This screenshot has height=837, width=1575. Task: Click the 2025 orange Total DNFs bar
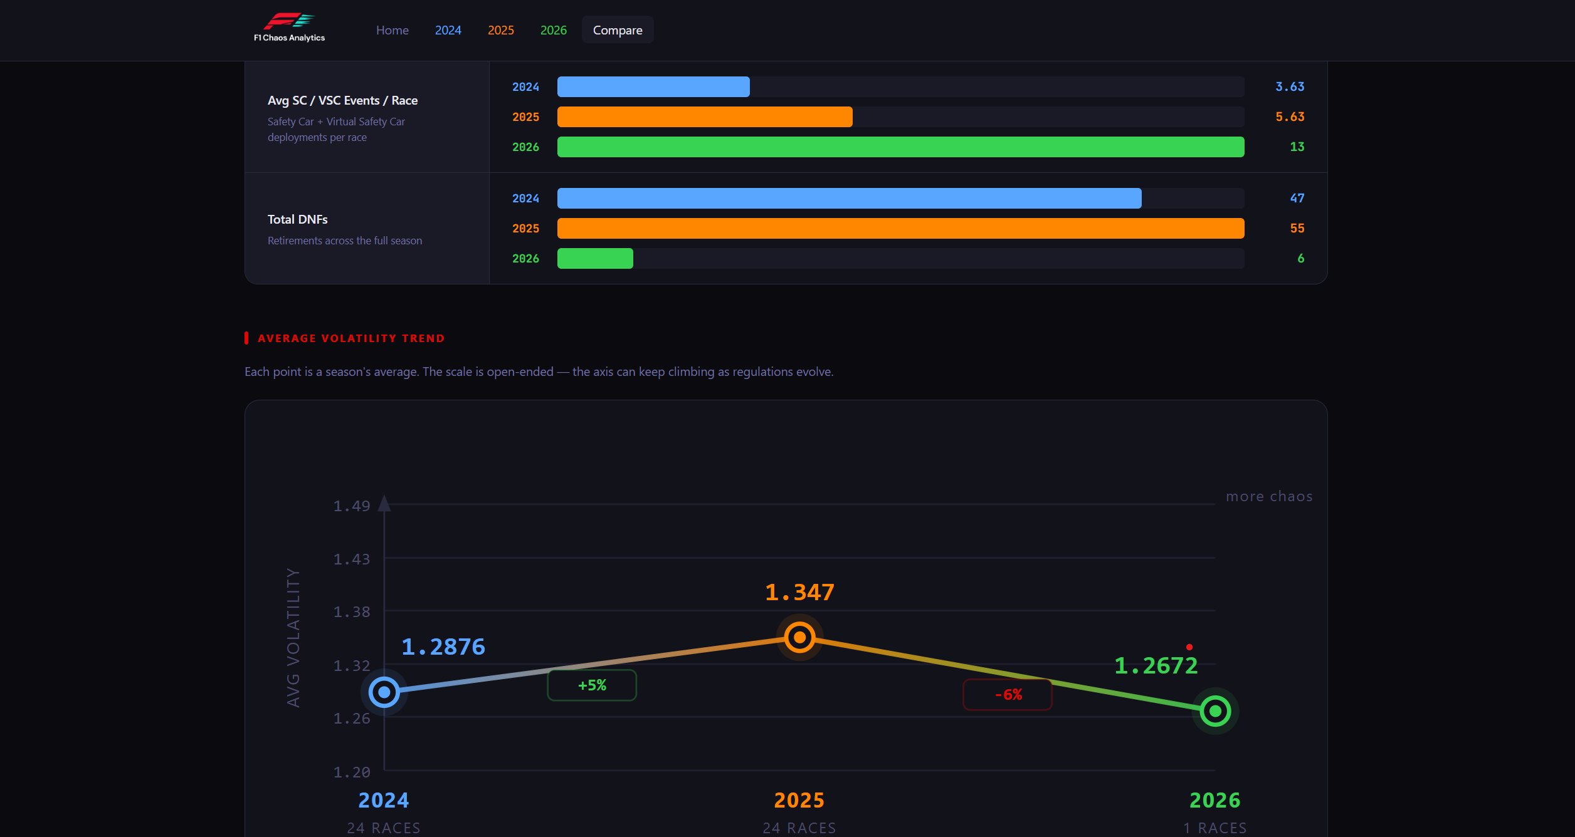(900, 229)
